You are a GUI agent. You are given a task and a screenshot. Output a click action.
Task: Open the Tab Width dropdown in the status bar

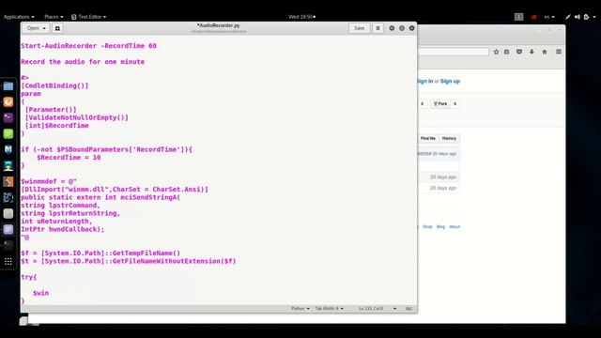pyautogui.click(x=330, y=309)
